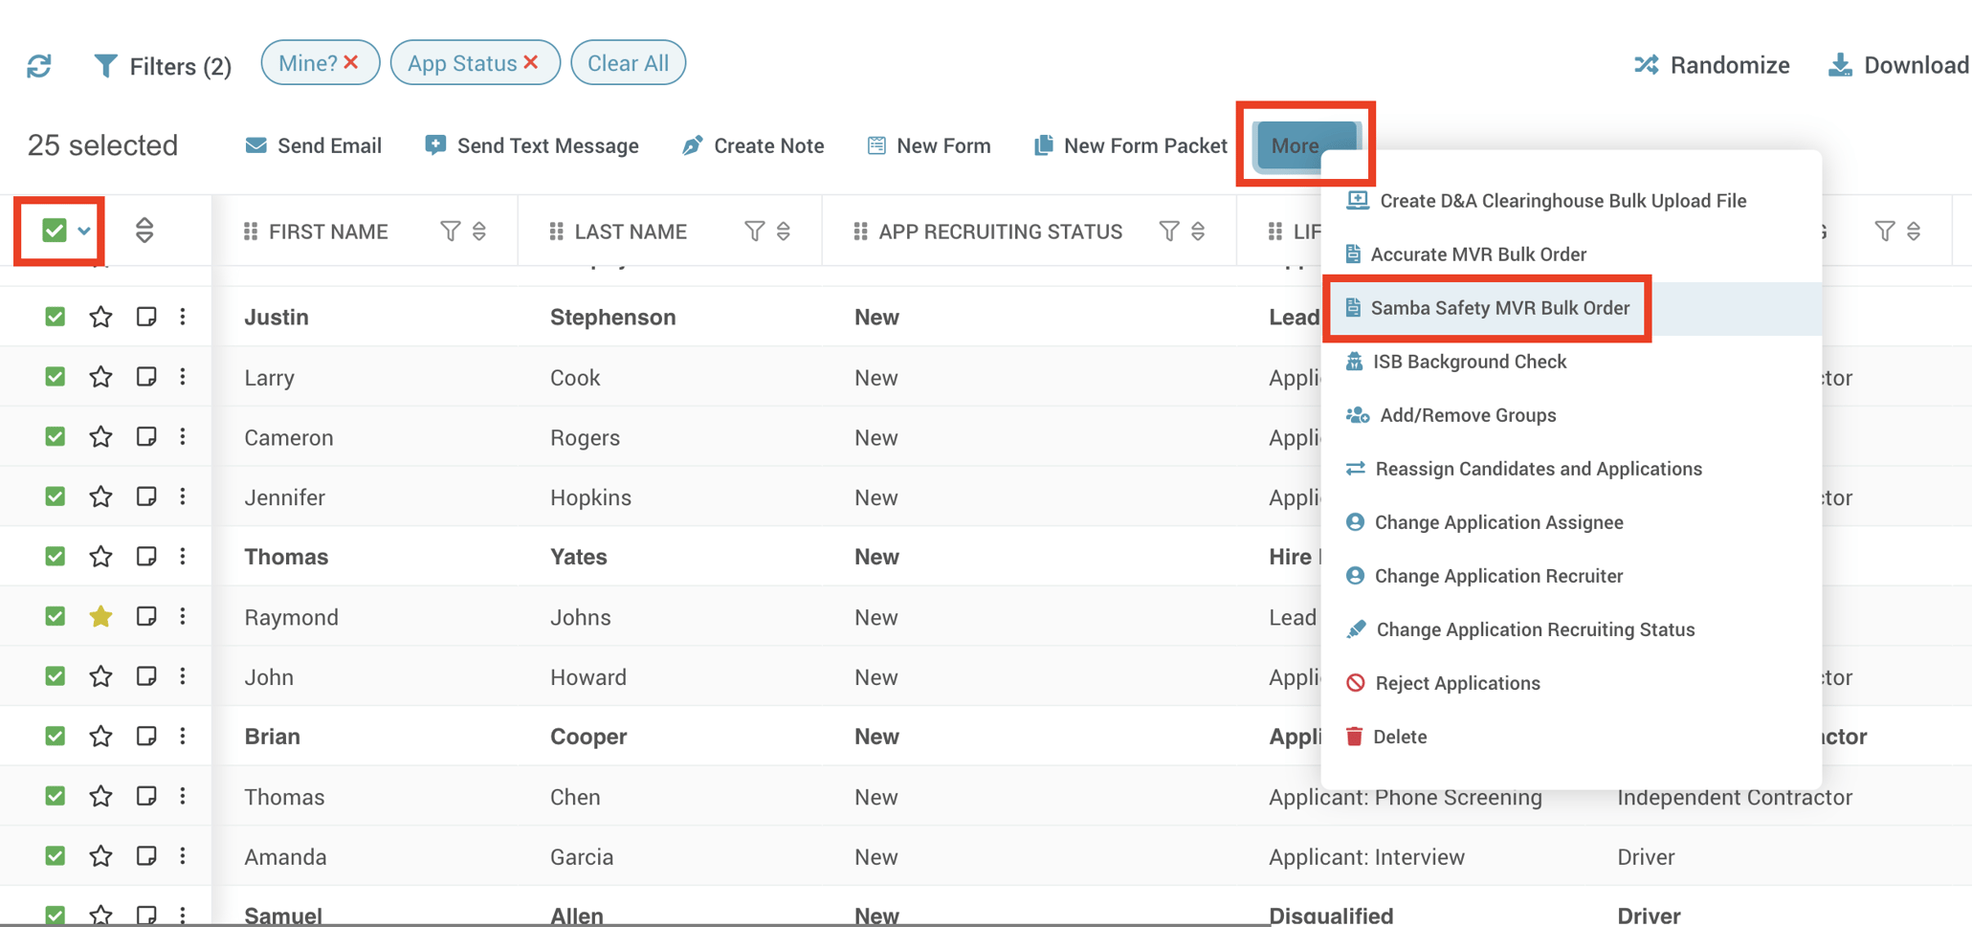1972x927 pixels.
Task: Open the row options menu for Amanda Garcia
Action: (183, 855)
